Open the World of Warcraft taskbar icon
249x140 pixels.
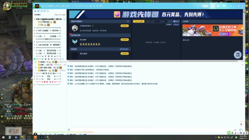tap(48, 137)
